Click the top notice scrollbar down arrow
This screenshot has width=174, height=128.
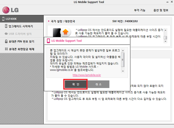tap(165, 41)
